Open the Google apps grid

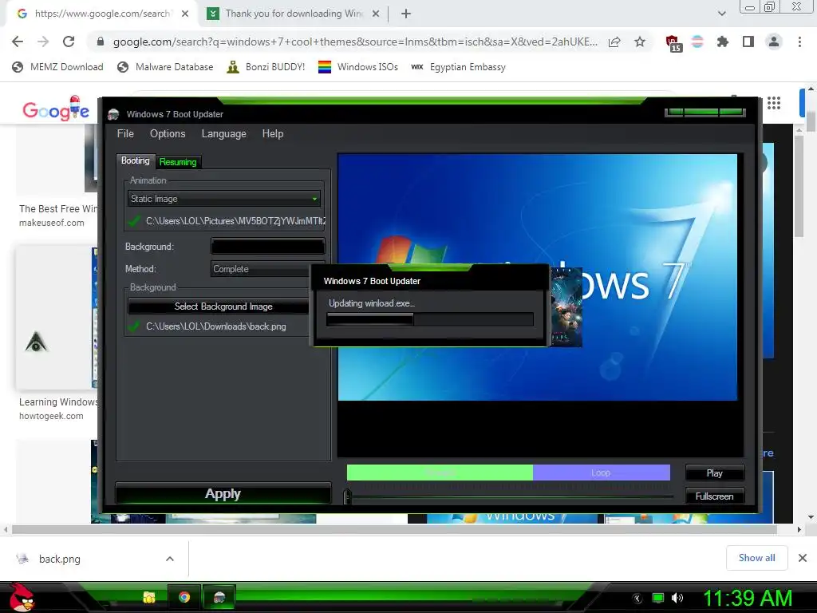click(x=774, y=103)
